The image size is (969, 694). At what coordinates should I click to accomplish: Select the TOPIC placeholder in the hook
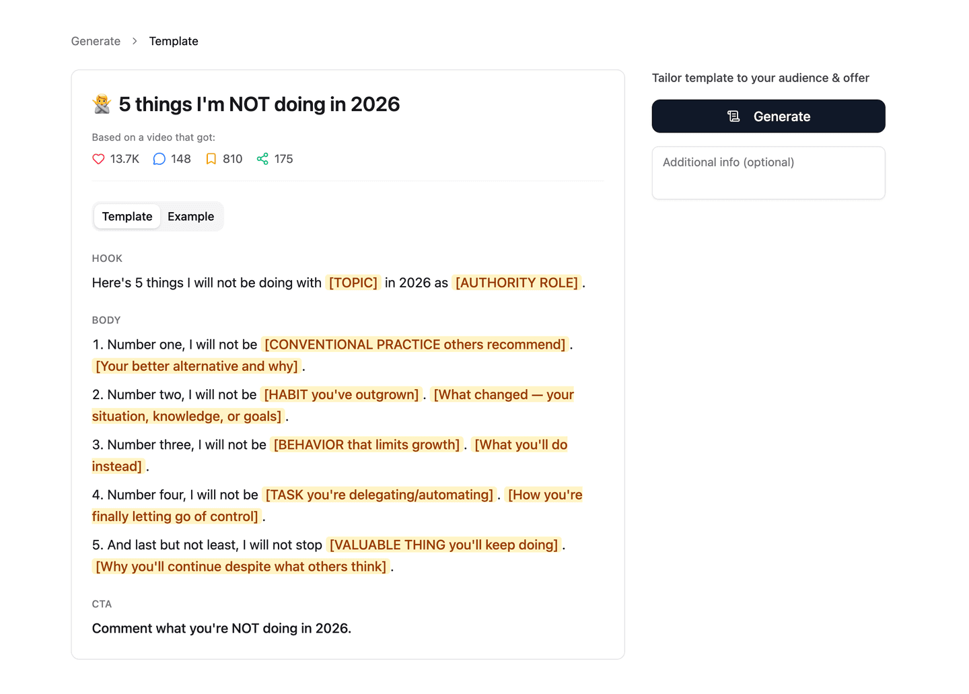[353, 283]
